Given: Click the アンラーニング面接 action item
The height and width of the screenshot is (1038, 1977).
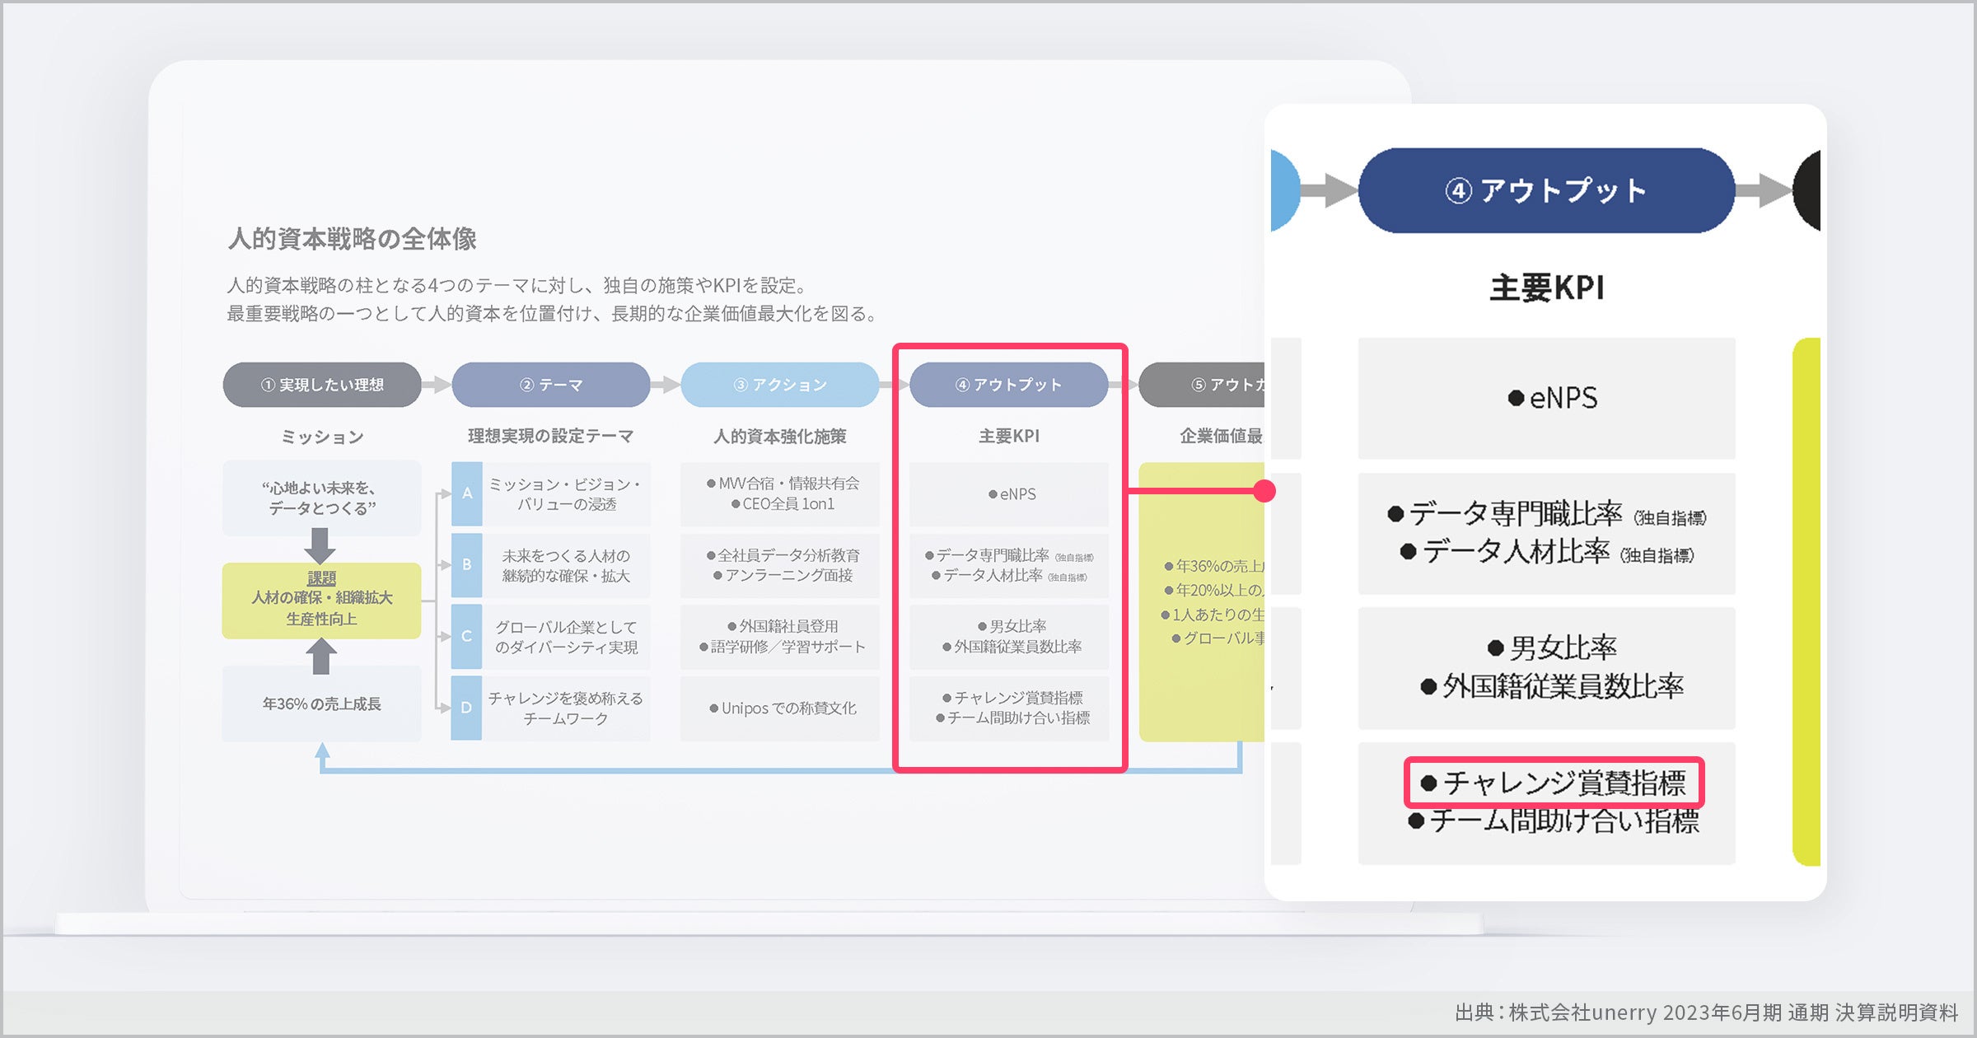Looking at the screenshot, I should coord(783,575).
